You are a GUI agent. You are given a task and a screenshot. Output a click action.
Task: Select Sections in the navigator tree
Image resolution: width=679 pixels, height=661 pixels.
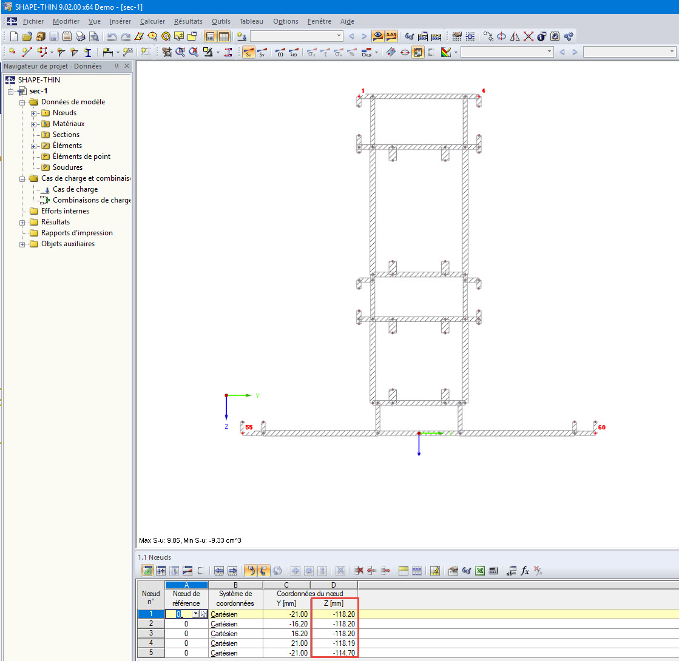tap(66, 135)
